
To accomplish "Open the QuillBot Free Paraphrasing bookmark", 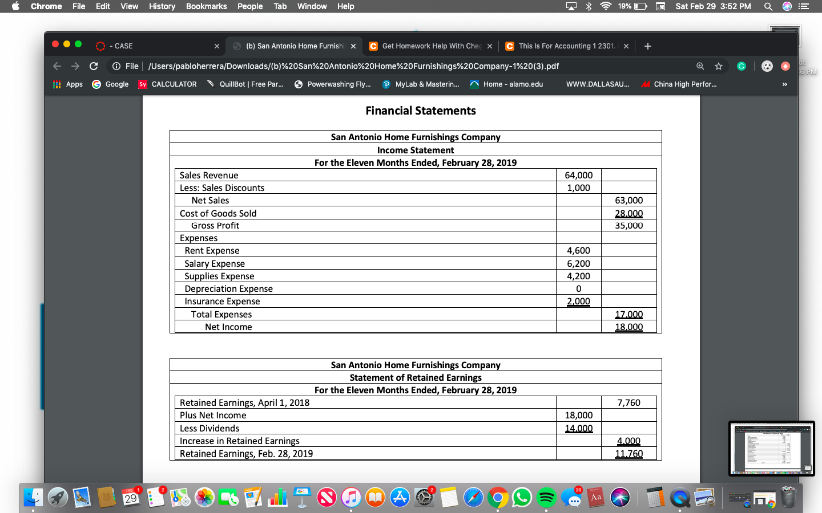I will click(247, 84).
